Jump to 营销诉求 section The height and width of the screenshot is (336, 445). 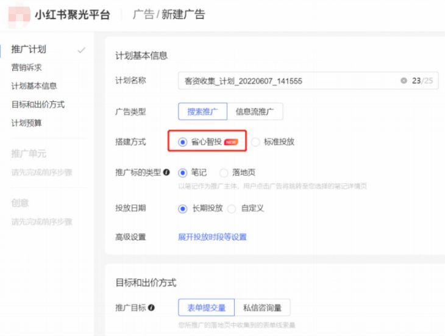click(x=26, y=68)
